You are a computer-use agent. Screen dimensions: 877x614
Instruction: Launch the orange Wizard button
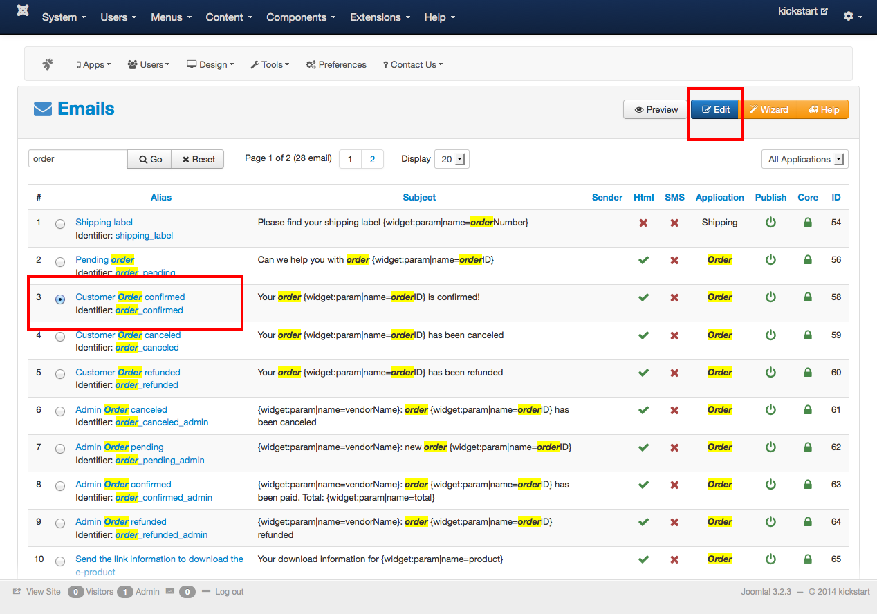(x=770, y=109)
